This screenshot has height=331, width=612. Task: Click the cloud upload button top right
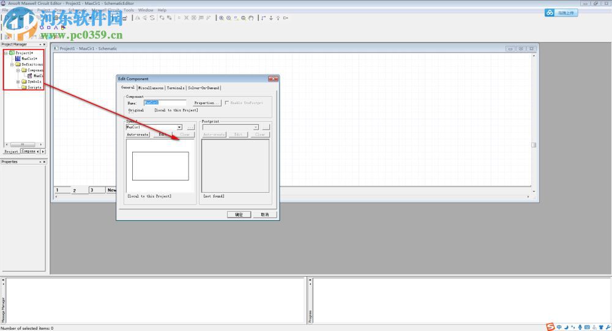pos(561,13)
